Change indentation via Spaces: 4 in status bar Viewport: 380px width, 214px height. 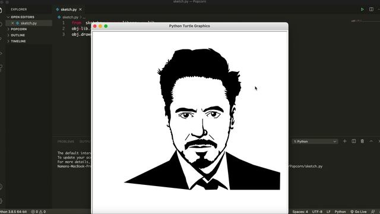point(300,212)
